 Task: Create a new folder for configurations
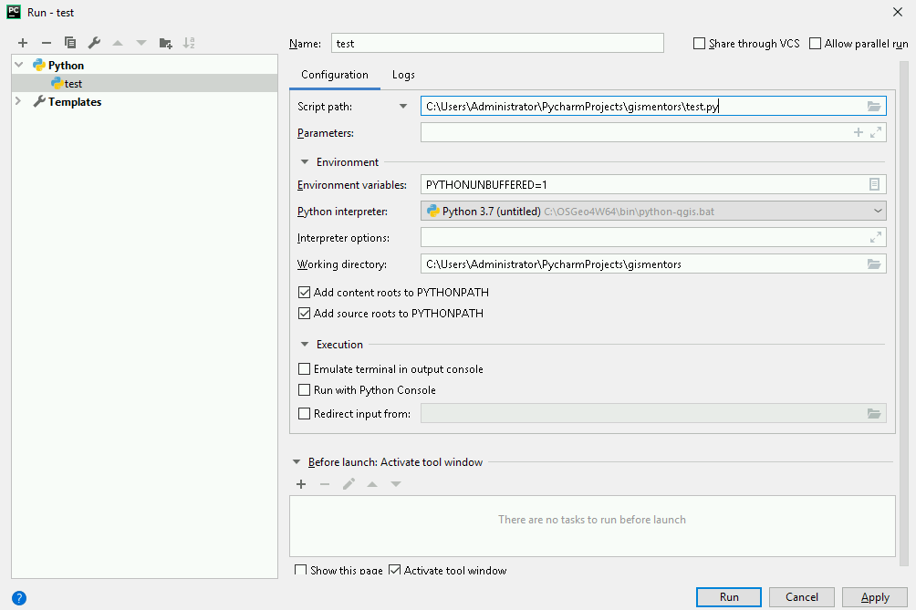pos(165,42)
